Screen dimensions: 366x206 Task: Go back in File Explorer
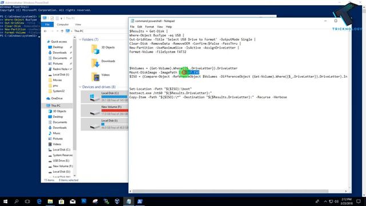(x=45, y=31)
